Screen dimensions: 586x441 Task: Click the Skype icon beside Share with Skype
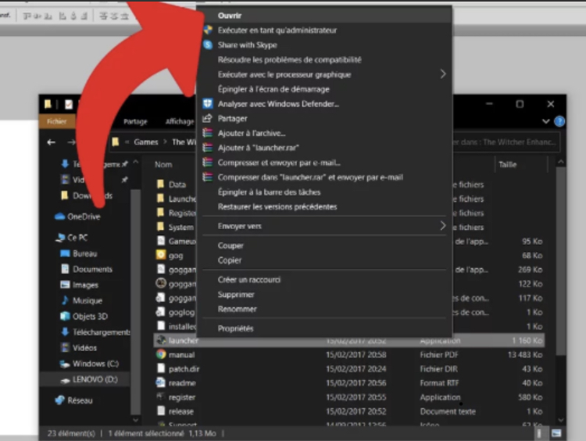(x=208, y=45)
